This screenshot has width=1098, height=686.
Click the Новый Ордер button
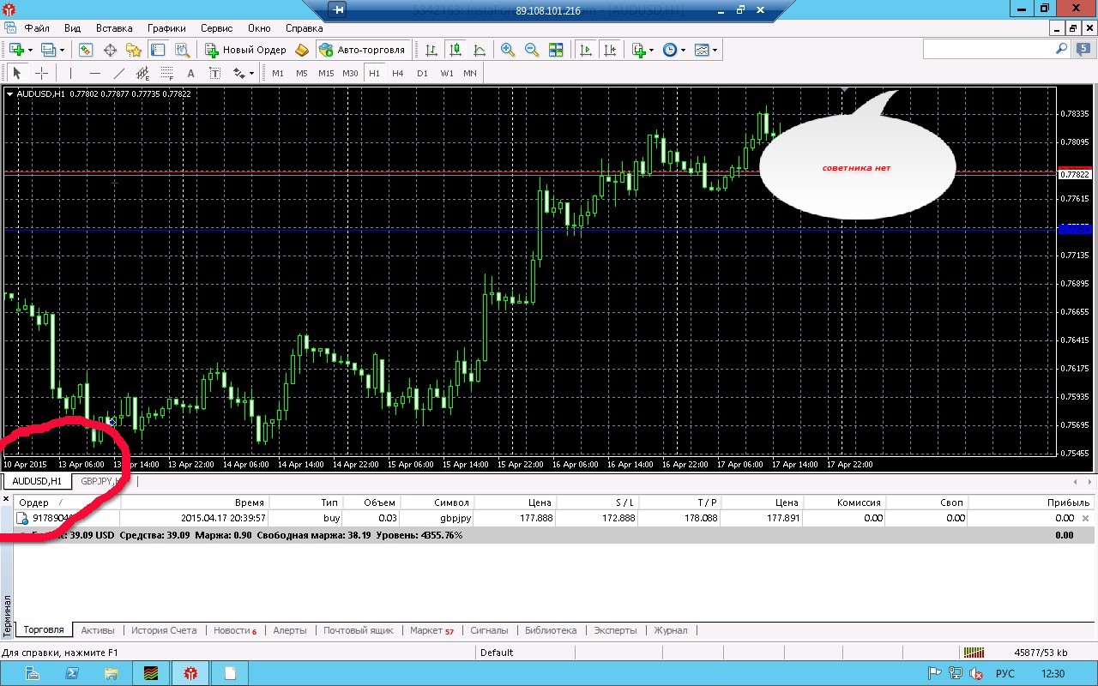(x=245, y=50)
